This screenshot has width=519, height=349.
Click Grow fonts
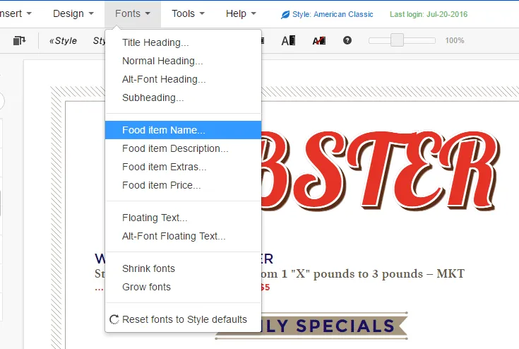pos(183,287)
